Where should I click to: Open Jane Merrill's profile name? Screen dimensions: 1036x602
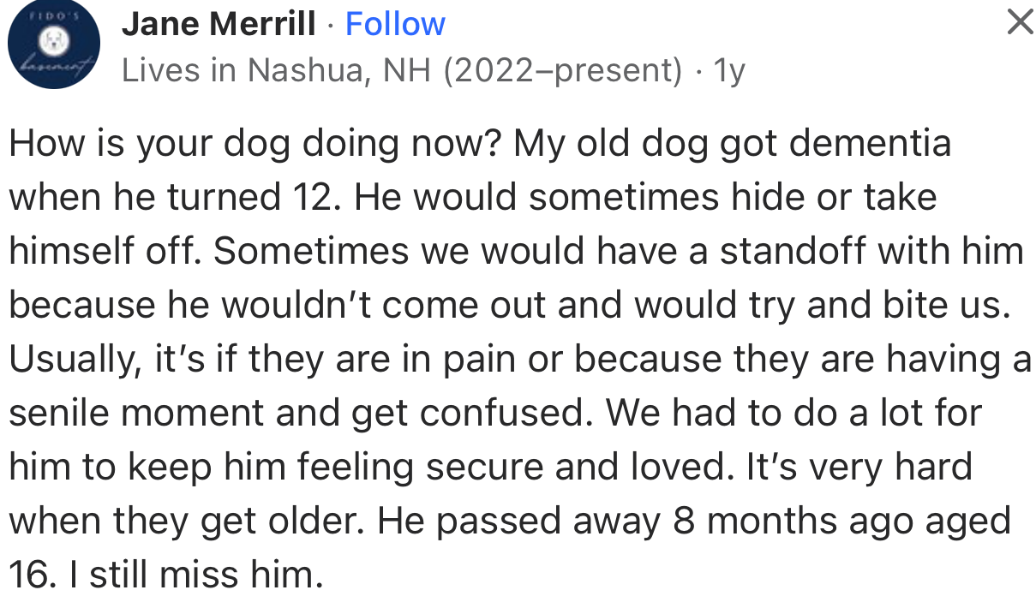(219, 24)
